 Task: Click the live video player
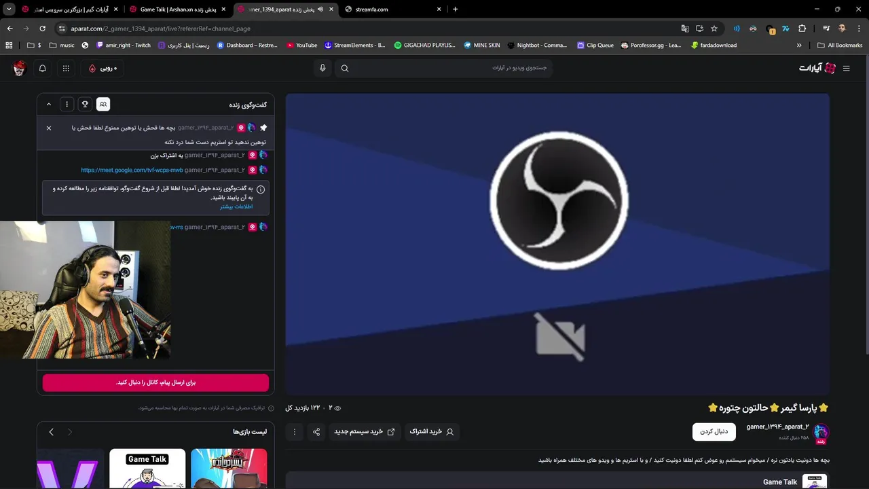pos(557,244)
